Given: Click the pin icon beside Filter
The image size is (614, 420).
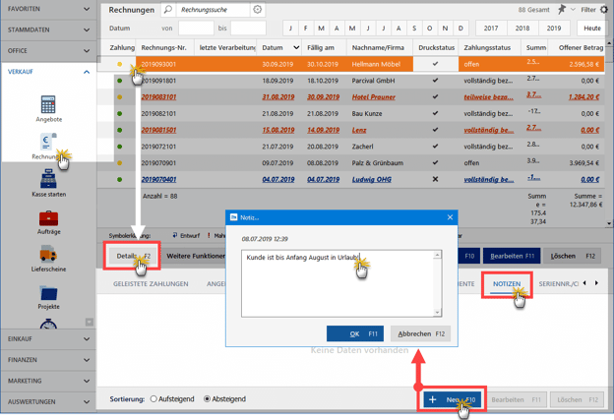Looking at the screenshot, I should (x=562, y=10).
